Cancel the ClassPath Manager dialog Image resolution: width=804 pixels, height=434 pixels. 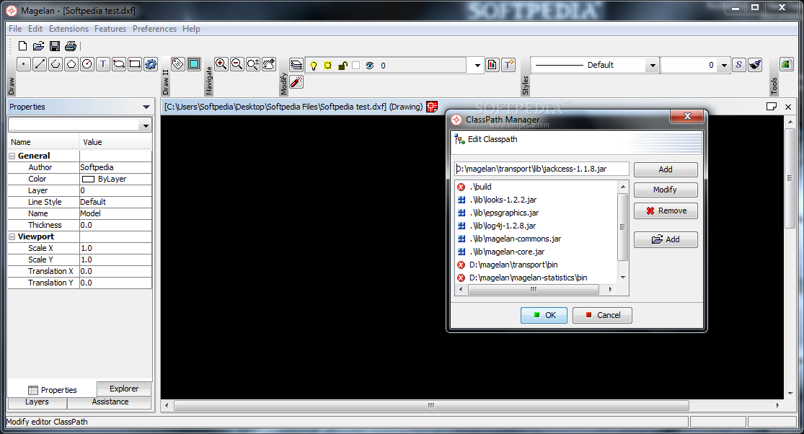(x=602, y=315)
